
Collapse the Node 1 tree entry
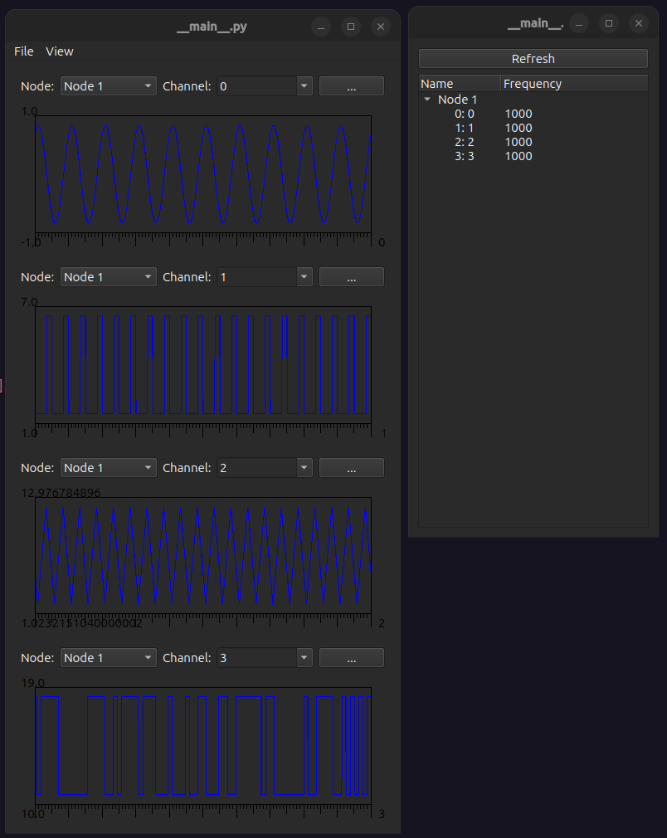pos(427,100)
